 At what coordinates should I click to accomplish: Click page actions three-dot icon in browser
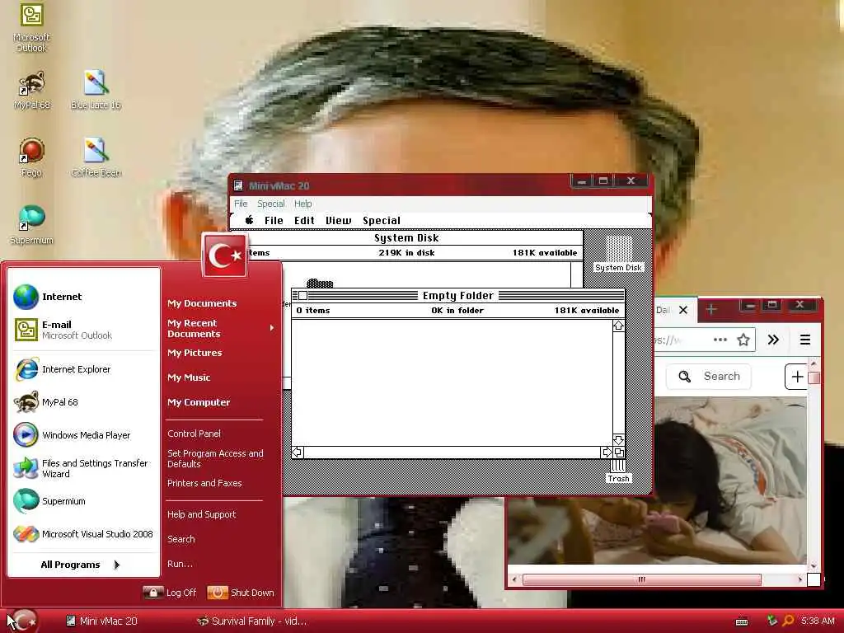point(720,340)
